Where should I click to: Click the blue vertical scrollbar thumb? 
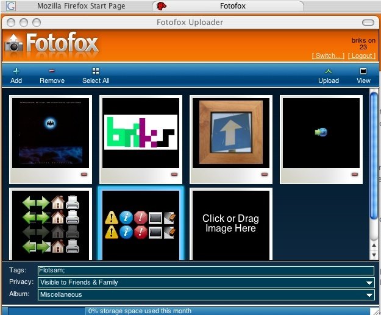[374, 156]
